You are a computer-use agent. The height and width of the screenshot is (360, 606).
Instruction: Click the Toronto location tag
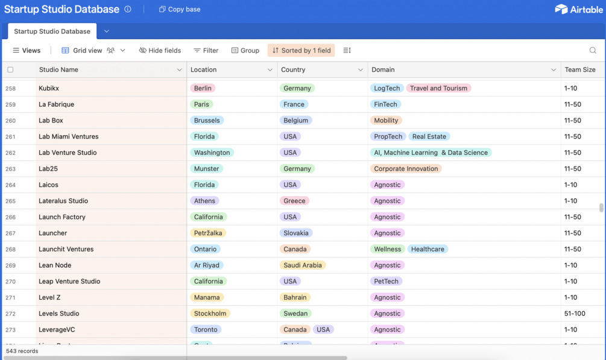(206, 330)
